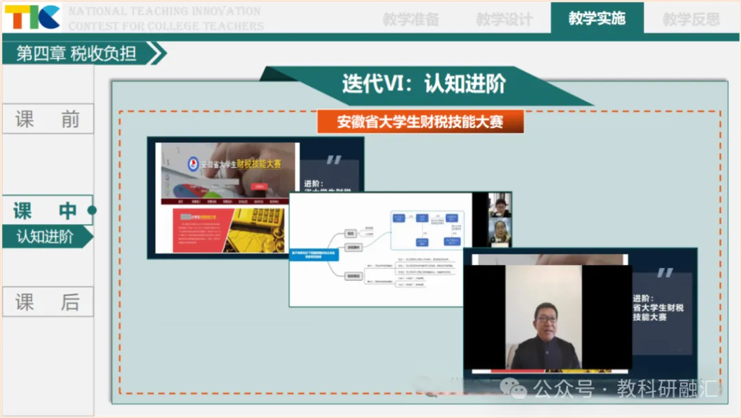This screenshot has width=741, height=418.
Task: Open the mind map diagram thumbnail
Action: pyautogui.click(x=380, y=249)
